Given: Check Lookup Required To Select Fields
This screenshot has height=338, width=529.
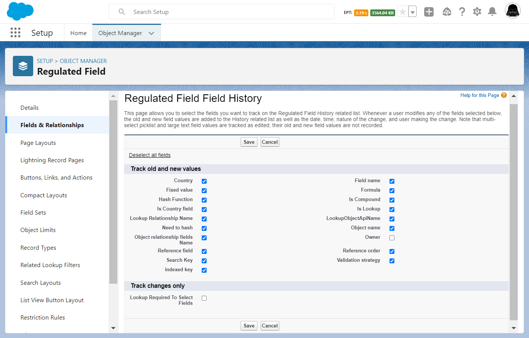Looking at the screenshot, I should coord(204,298).
